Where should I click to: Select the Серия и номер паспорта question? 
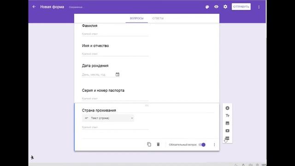pyautogui.click(x=103, y=90)
